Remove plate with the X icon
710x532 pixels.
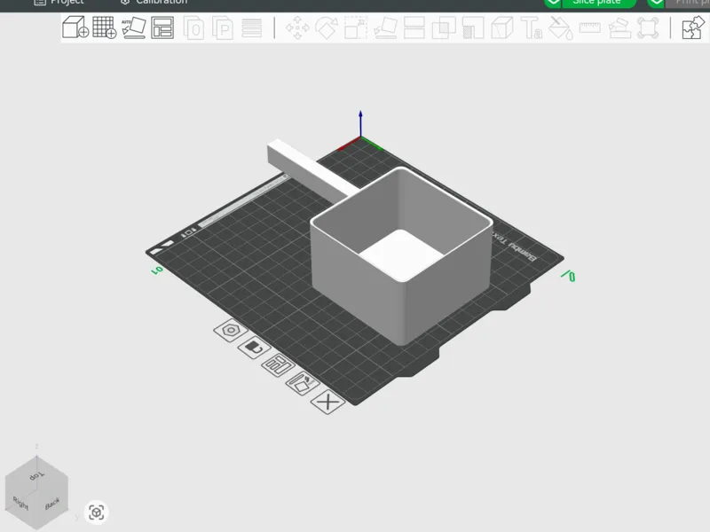pos(327,402)
